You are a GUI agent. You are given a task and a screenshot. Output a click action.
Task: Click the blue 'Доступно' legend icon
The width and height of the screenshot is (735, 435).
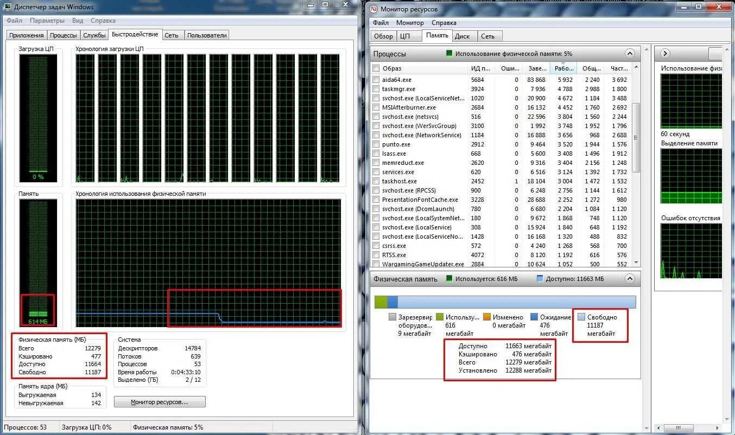[540, 279]
